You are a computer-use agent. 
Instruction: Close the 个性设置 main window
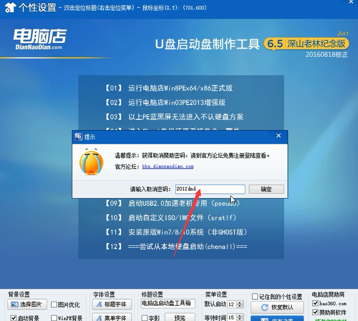pyautogui.click(x=351, y=2)
